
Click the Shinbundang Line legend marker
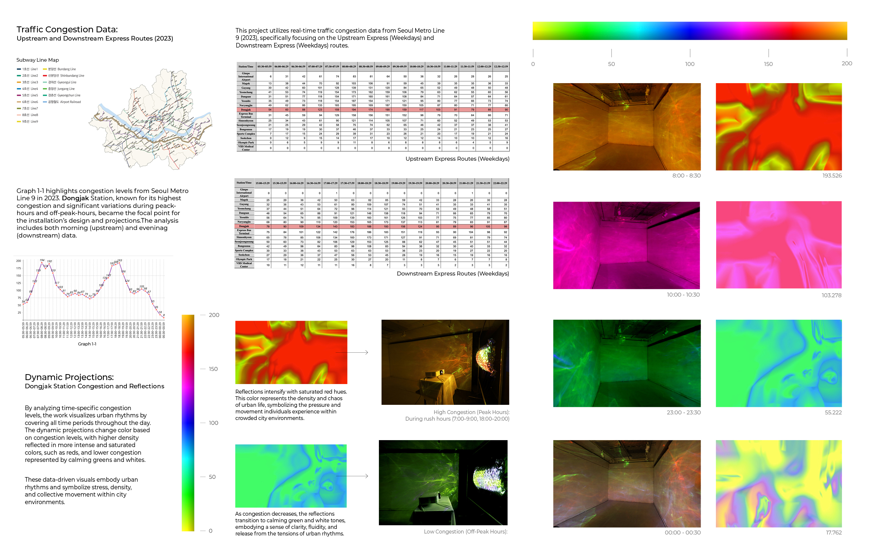(x=45, y=76)
